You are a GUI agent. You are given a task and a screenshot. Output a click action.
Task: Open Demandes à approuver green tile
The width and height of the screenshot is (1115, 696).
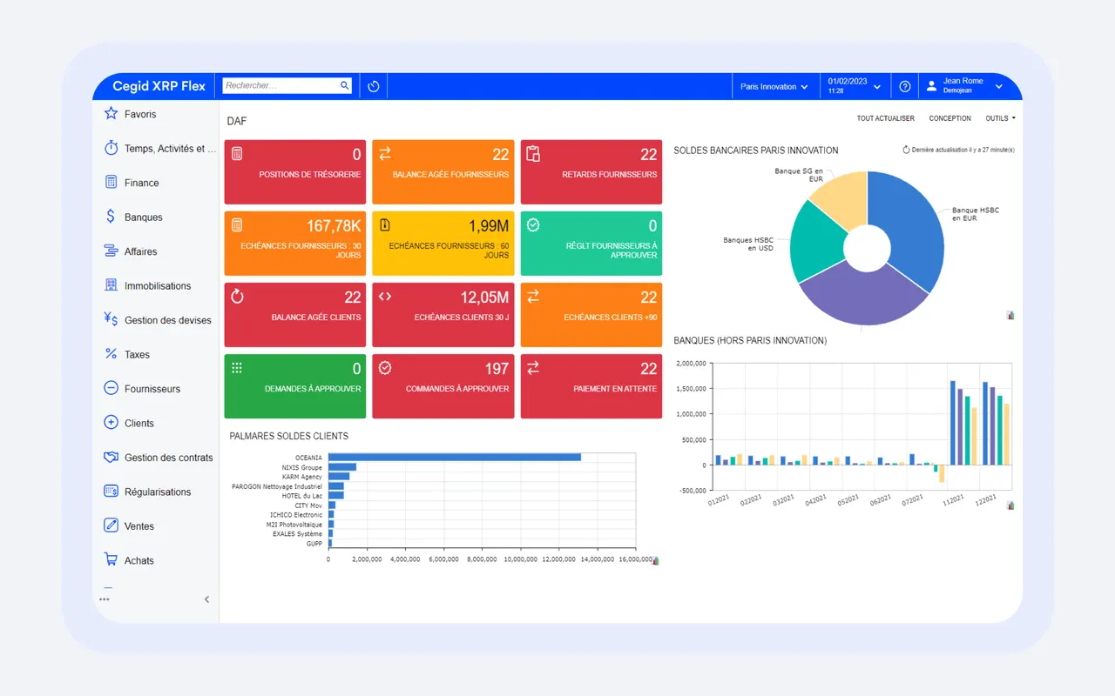(x=294, y=386)
